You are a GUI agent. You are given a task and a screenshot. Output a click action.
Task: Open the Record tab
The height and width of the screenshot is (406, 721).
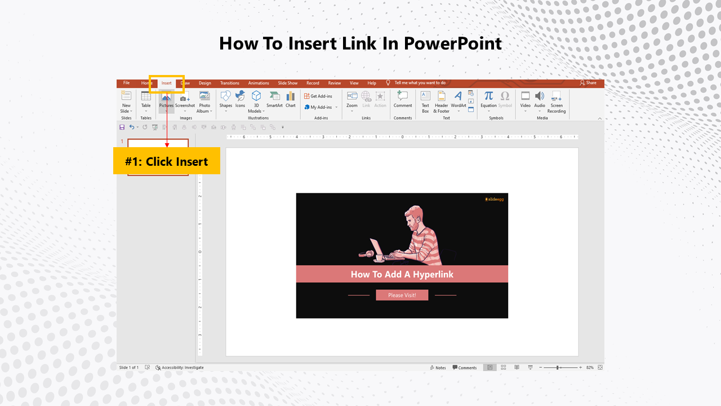pos(313,83)
